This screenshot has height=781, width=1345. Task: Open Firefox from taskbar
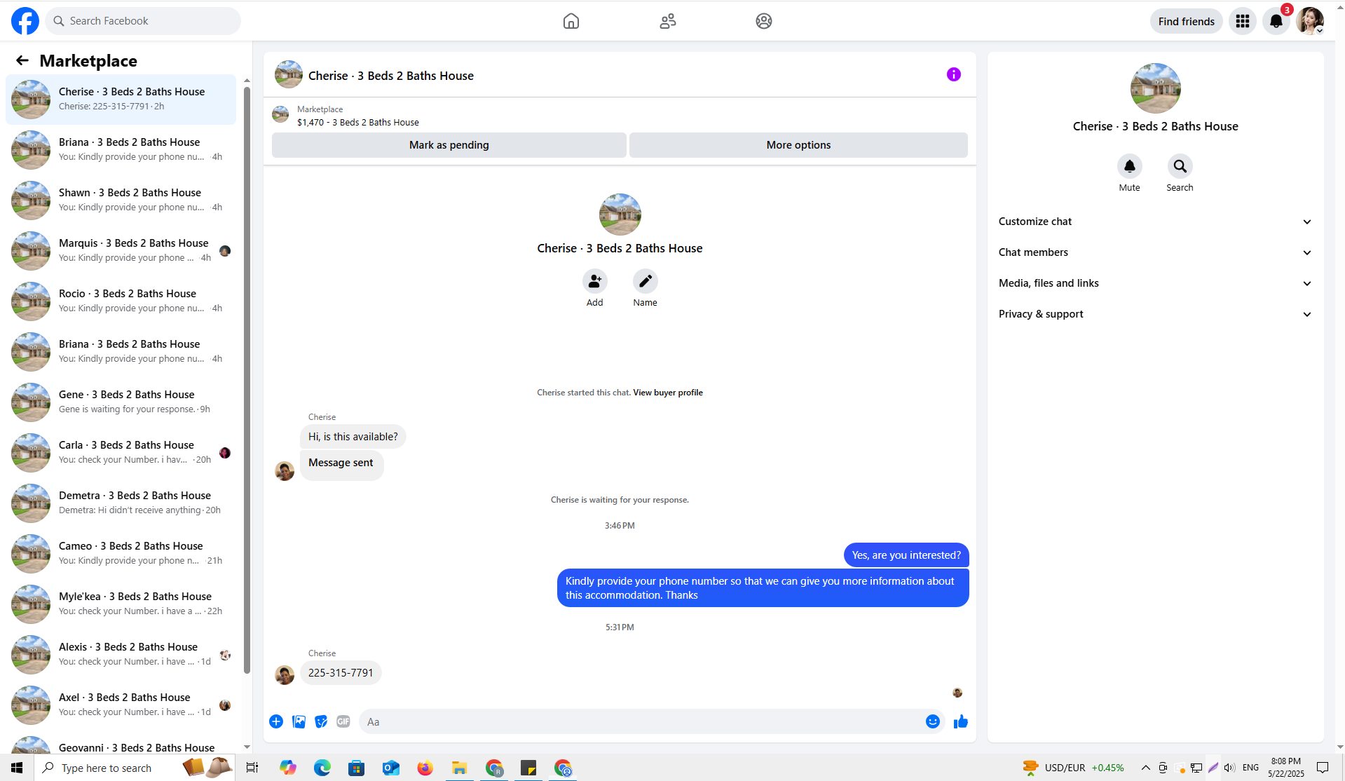coord(425,768)
